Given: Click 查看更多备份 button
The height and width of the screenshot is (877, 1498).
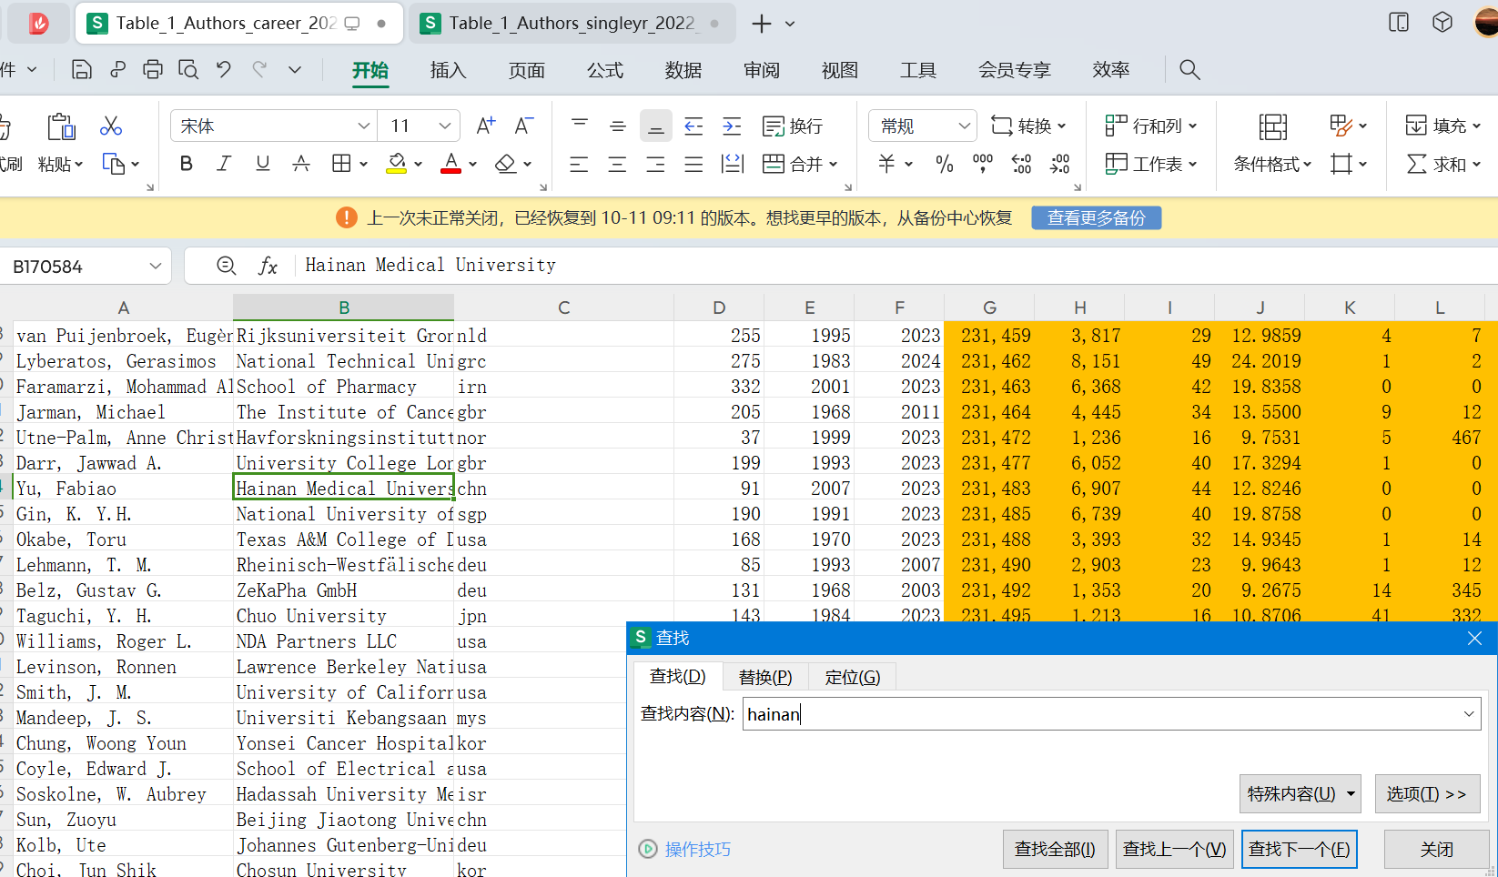Looking at the screenshot, I should coord(1096,218).
